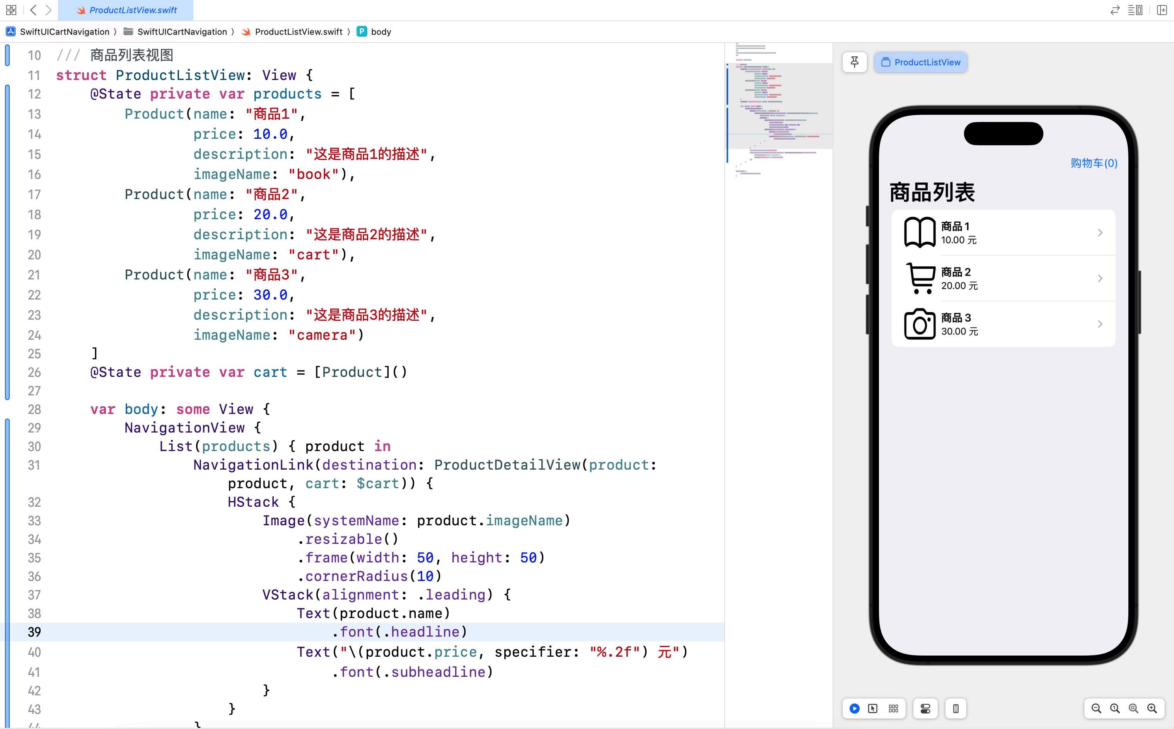This screenshot has height=729, width=1174.
Task: Pin the preview with the pin button
Action: (855, 62)
